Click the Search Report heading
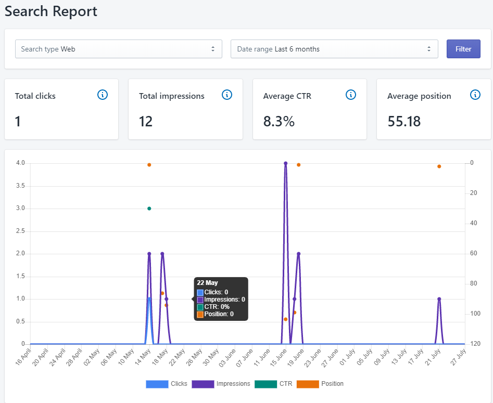This screenshot has width=493, height=403. point(51,11)
